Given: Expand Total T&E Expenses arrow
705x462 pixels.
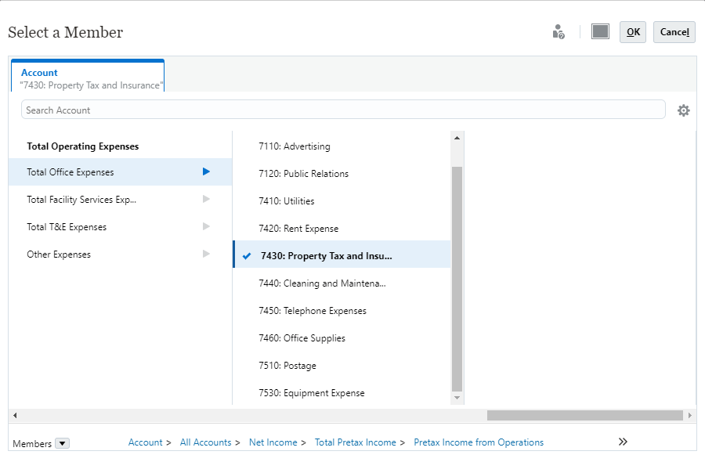Looking at the screenshot, I should click(x=206, y=226).
